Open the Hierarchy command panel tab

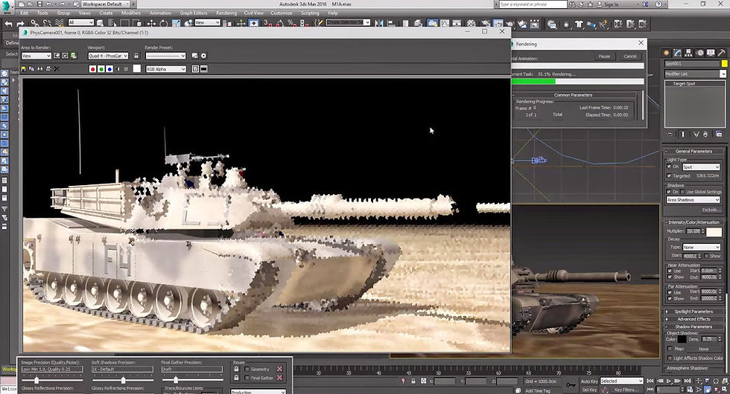point(688,53)
